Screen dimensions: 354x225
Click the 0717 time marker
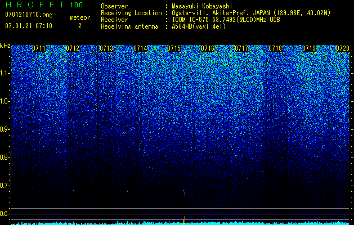tap(241, 48)
